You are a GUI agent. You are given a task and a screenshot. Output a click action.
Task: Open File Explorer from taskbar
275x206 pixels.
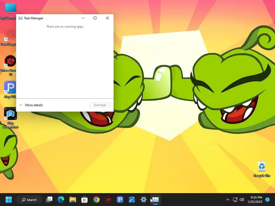[x=73, y=200]
